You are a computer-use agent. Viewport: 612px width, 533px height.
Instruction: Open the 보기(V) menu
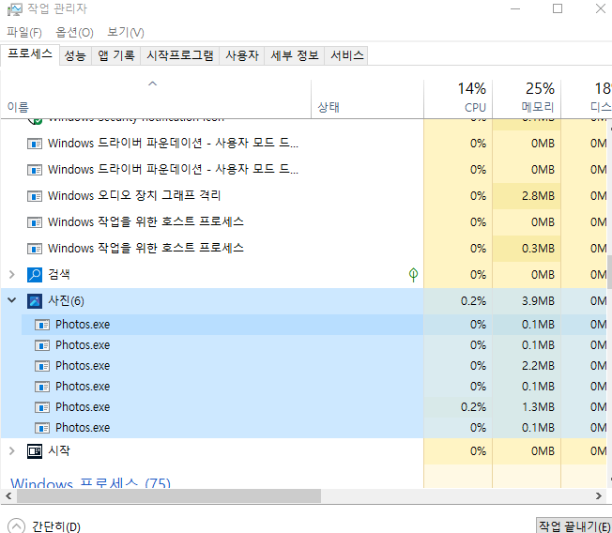tap(126, 33)
